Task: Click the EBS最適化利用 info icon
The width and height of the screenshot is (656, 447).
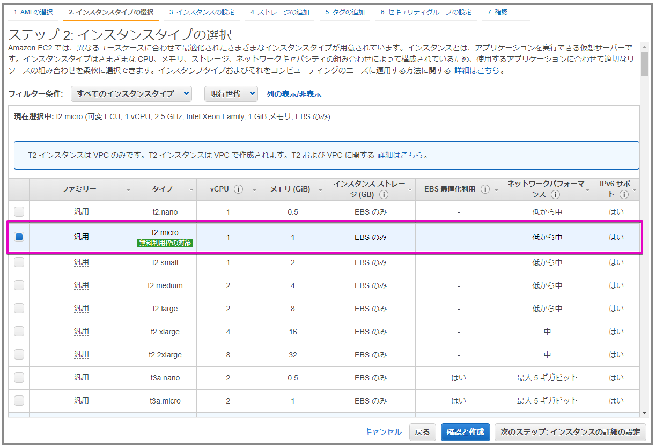Action: pyautogui.click(x=485, y=189)
